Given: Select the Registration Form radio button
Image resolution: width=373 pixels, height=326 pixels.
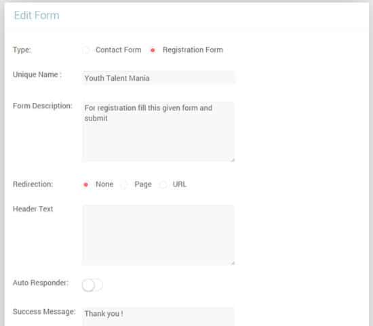Looking at the screenshot, I should 153,50.
